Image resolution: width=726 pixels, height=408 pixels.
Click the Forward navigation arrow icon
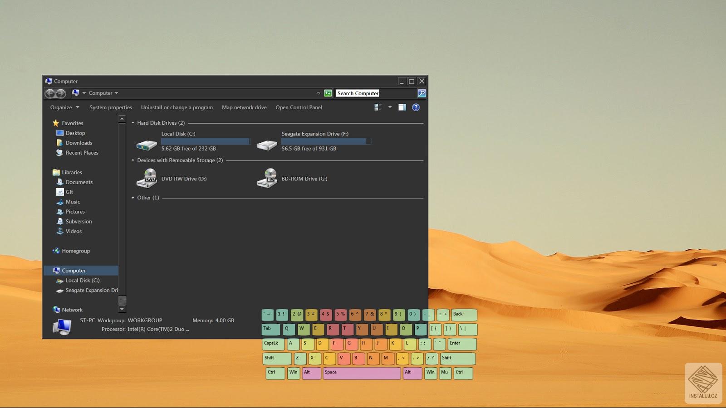point(61,93)
